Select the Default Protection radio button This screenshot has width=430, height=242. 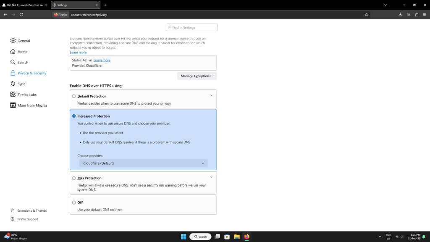coord(74,96)
